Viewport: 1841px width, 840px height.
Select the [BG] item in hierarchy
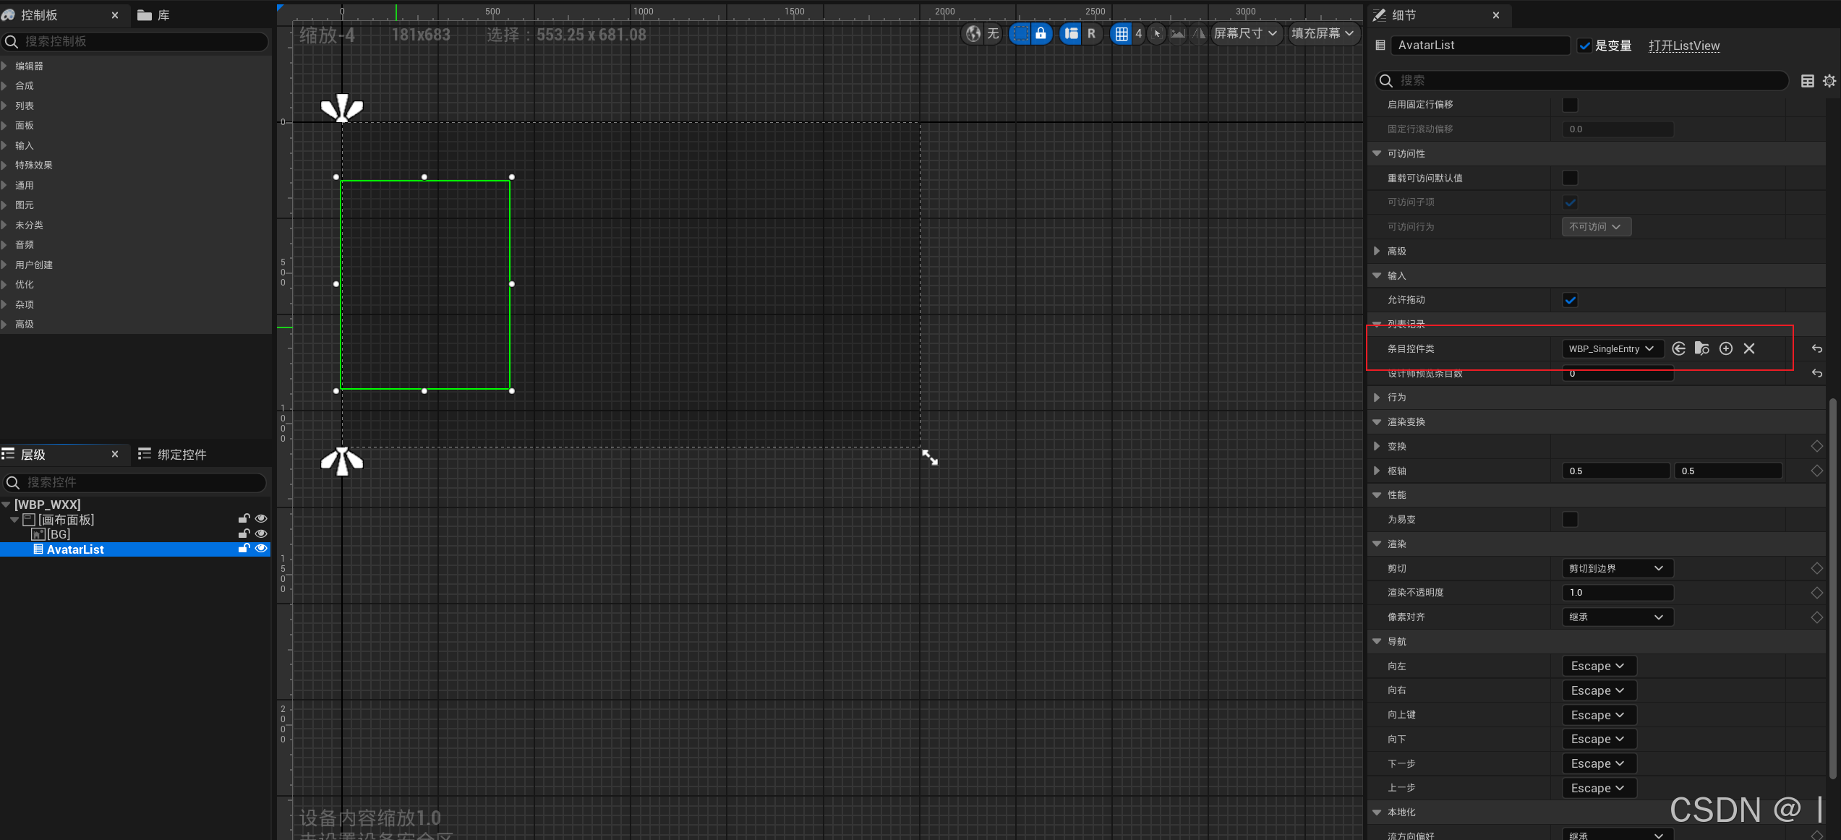point(58,534)
